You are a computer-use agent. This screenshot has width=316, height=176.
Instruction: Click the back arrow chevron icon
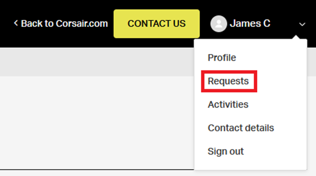pos(16,23)
